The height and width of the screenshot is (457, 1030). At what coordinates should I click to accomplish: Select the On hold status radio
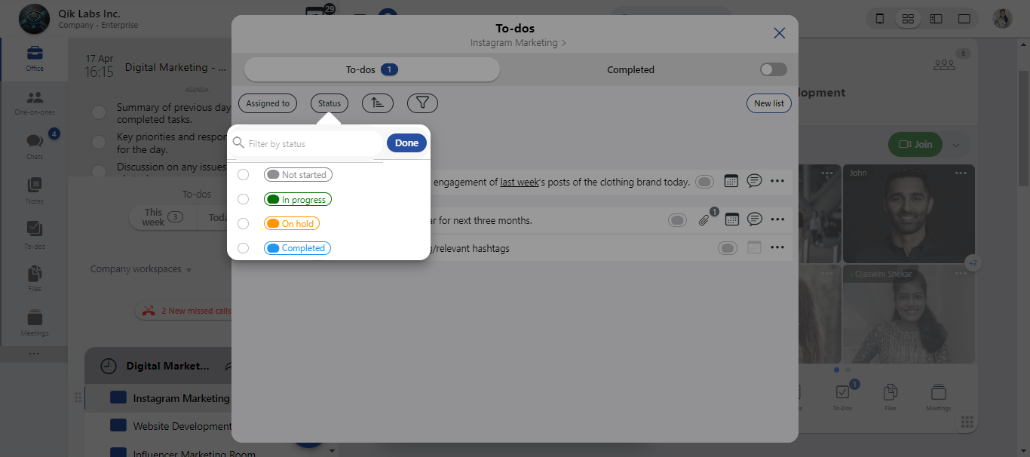[x=243, y=223]
